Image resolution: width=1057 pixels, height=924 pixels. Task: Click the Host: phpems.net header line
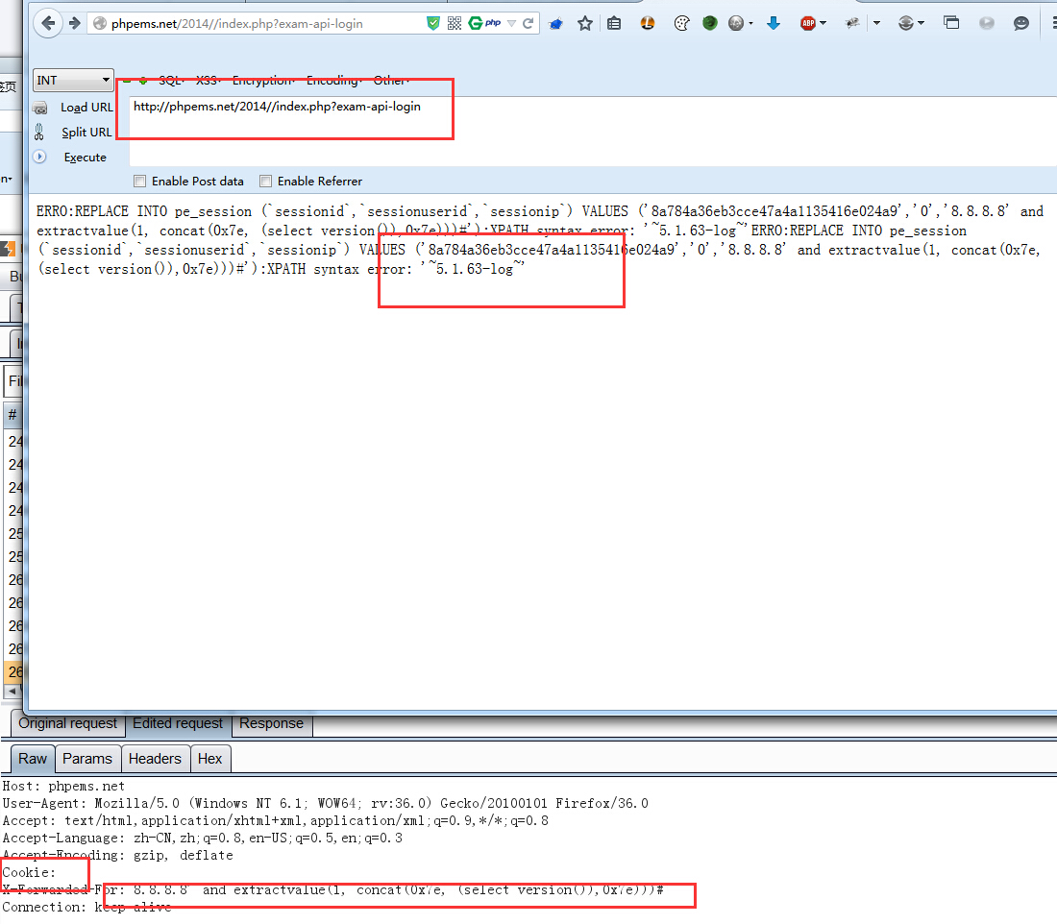click(63, 787)
